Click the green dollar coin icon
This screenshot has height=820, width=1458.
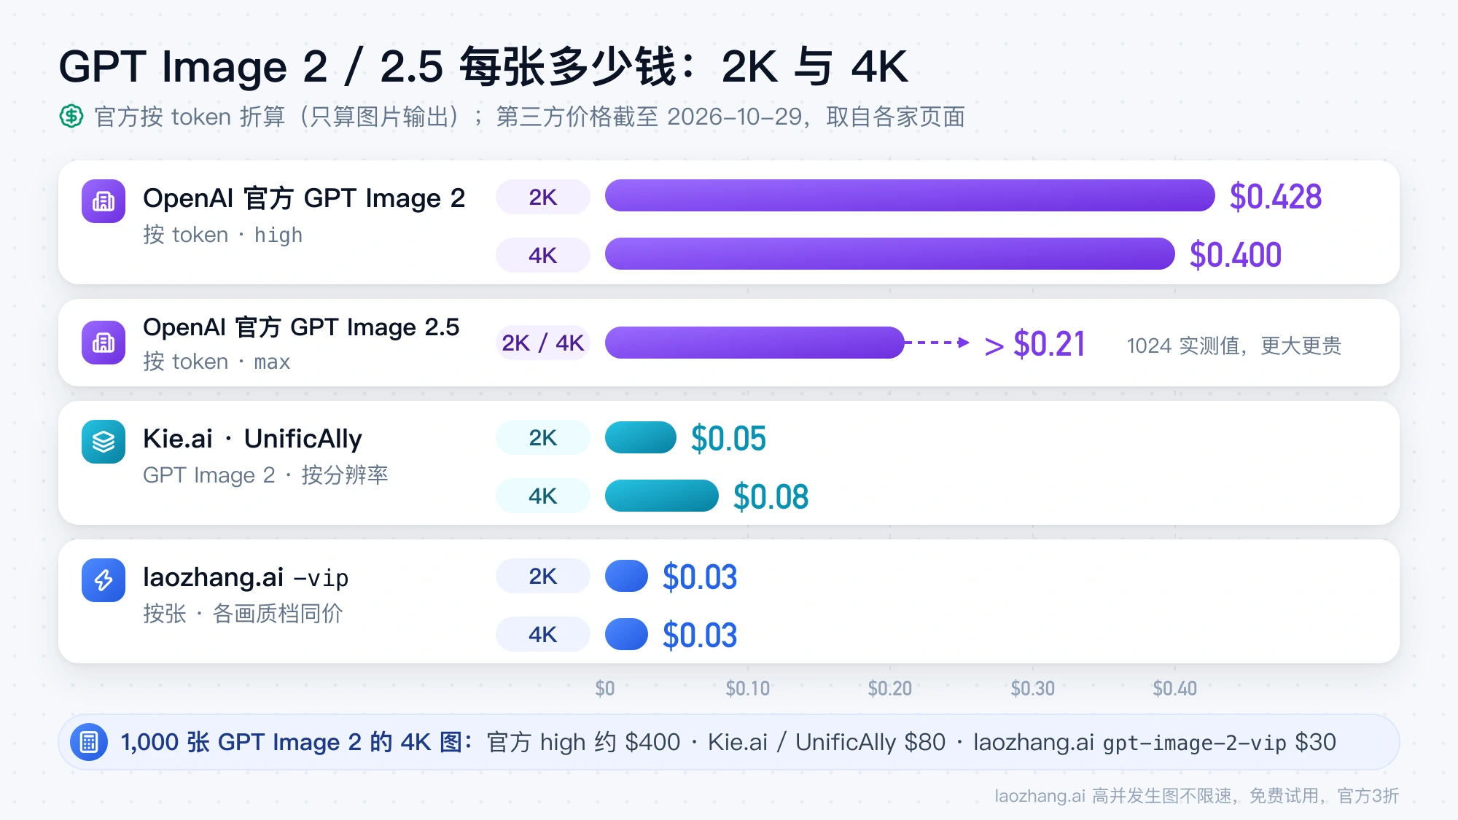[x=71, y=116]
